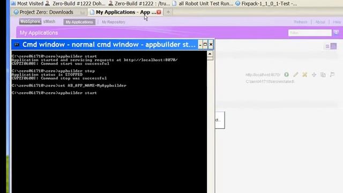This screenshot has height=193, width=343.
Task: Click 'Command stop was successful' line
Action: pos(59,78)
